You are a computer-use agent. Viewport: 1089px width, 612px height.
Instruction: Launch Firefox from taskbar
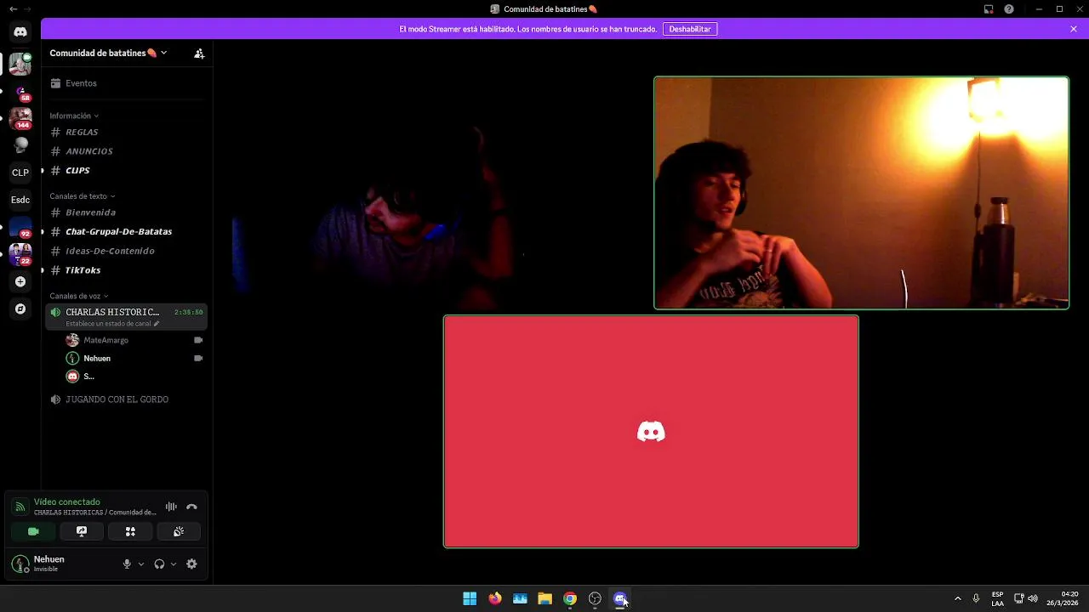click(495, 598)
